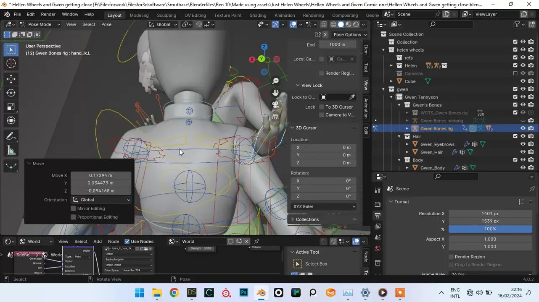Select the Rotate tool in viewport toolbar
The image size is (539, 302).
click(x=11, y=93)
